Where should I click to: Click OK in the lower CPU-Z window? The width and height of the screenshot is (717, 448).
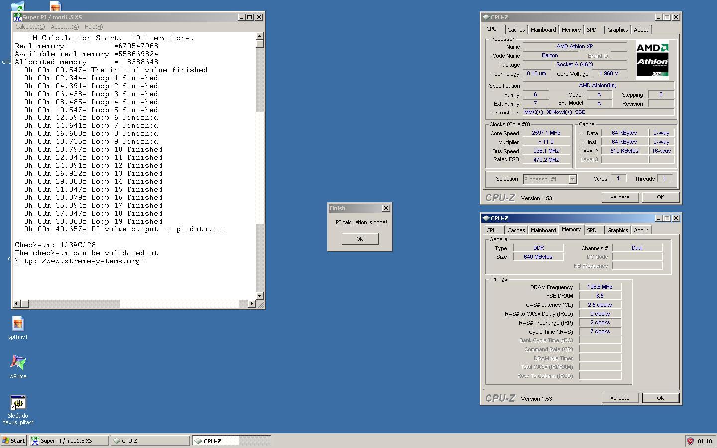(660, 398)
